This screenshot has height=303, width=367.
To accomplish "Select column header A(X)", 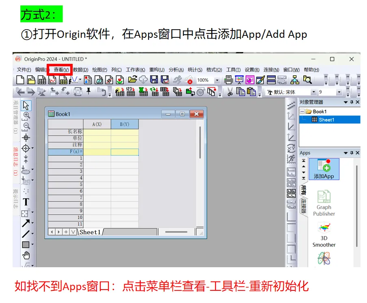I will pos(97,124).
